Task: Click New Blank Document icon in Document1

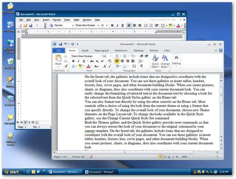Action: [20, 26]
